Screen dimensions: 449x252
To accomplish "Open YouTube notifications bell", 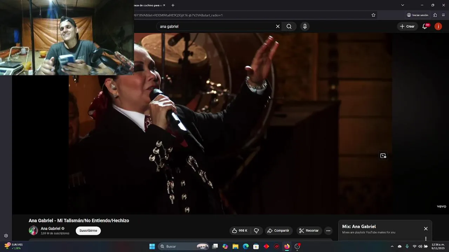I will point(425,26).
